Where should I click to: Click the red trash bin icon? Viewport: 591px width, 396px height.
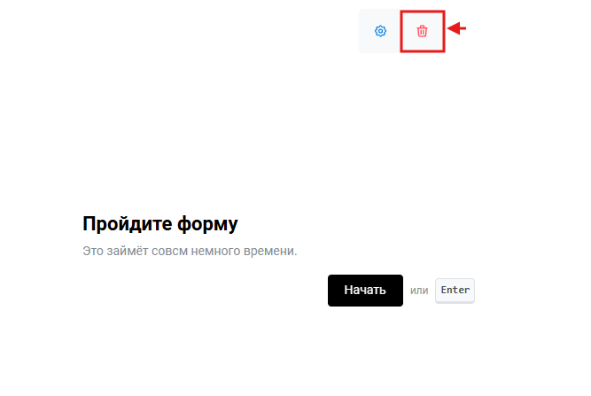click(422, 31)
